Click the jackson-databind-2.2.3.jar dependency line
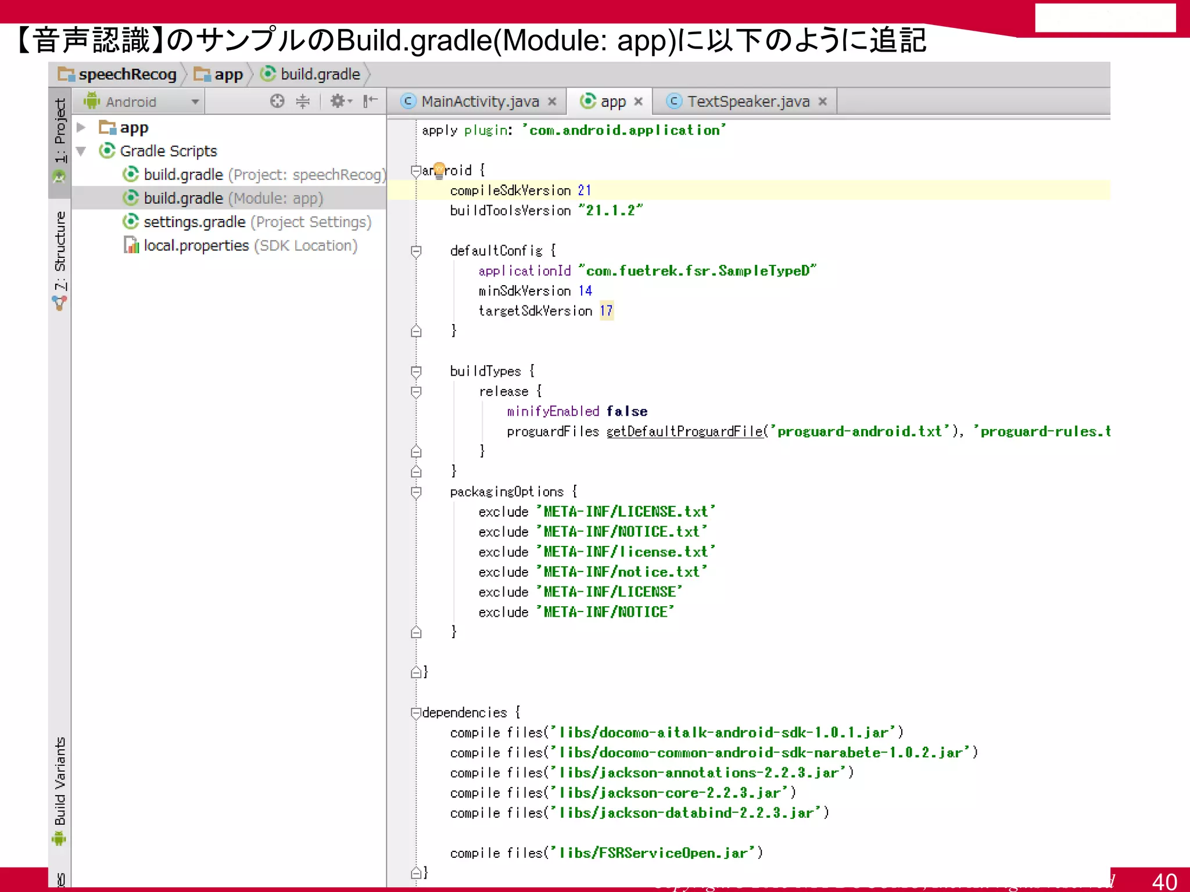Screen dimensions: 1190x892 (640, 812)
